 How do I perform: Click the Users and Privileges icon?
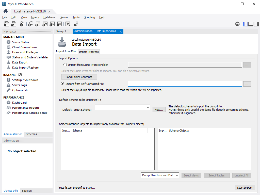[x=8, y=52]
